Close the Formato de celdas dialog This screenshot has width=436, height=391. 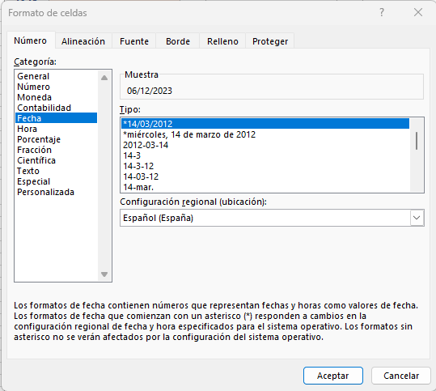click(418, 12)
